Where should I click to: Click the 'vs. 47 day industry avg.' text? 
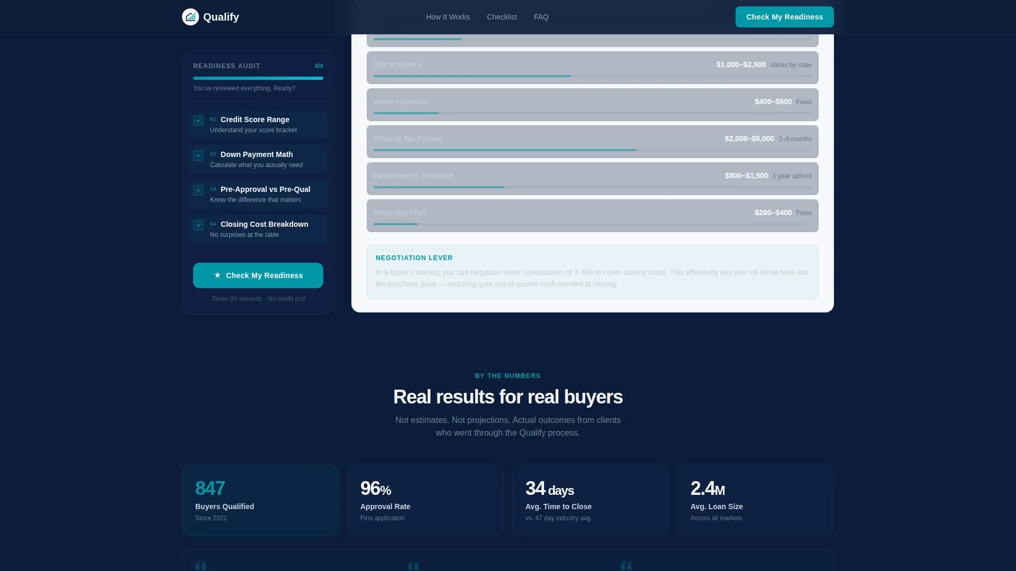point(558,518)
